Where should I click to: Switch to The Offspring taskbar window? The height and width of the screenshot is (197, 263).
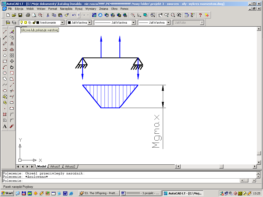(x=99, y=193)
